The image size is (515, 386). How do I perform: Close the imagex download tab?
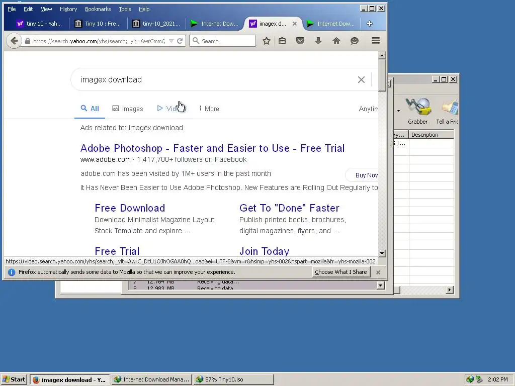click(x=295, y=24)
